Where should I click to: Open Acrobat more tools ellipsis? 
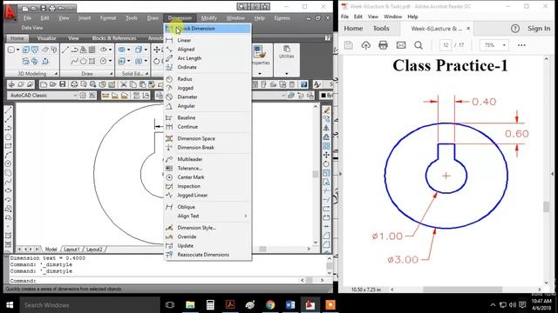coord(521,45)
